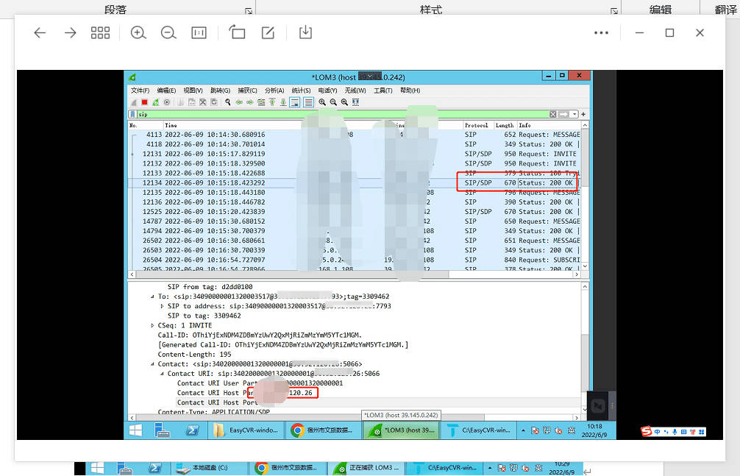The width and height of the screenshot is (740, 476).
Task: Open the 捕获(C) menu
Action: [247, 90]
